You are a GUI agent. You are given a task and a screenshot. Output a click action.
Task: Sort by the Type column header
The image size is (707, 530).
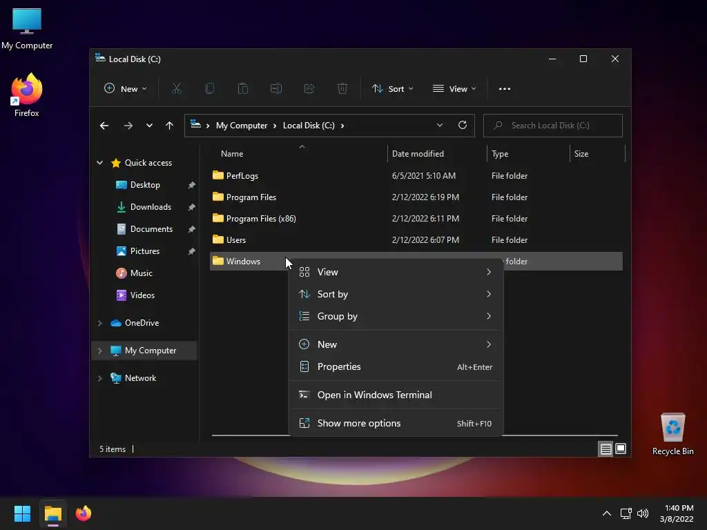coord(528,154)
